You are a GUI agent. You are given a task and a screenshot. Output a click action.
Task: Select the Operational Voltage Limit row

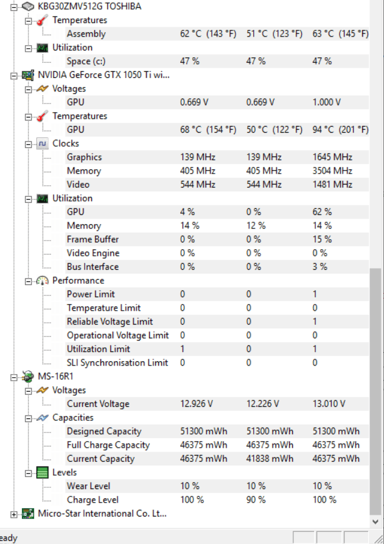(217, 336)
